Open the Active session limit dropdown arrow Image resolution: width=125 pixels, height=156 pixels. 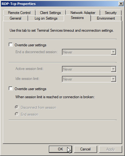(114, 69)
